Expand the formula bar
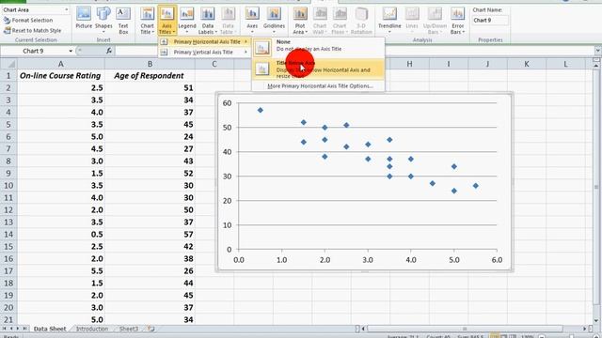The height and width of the screenshot is (338, 602). (597, 51)
